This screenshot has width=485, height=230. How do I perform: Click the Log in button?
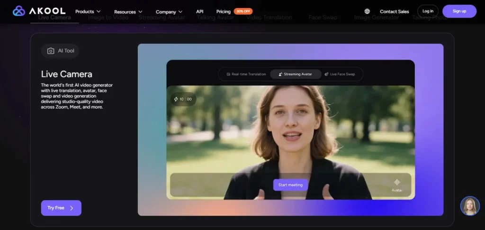428,11
